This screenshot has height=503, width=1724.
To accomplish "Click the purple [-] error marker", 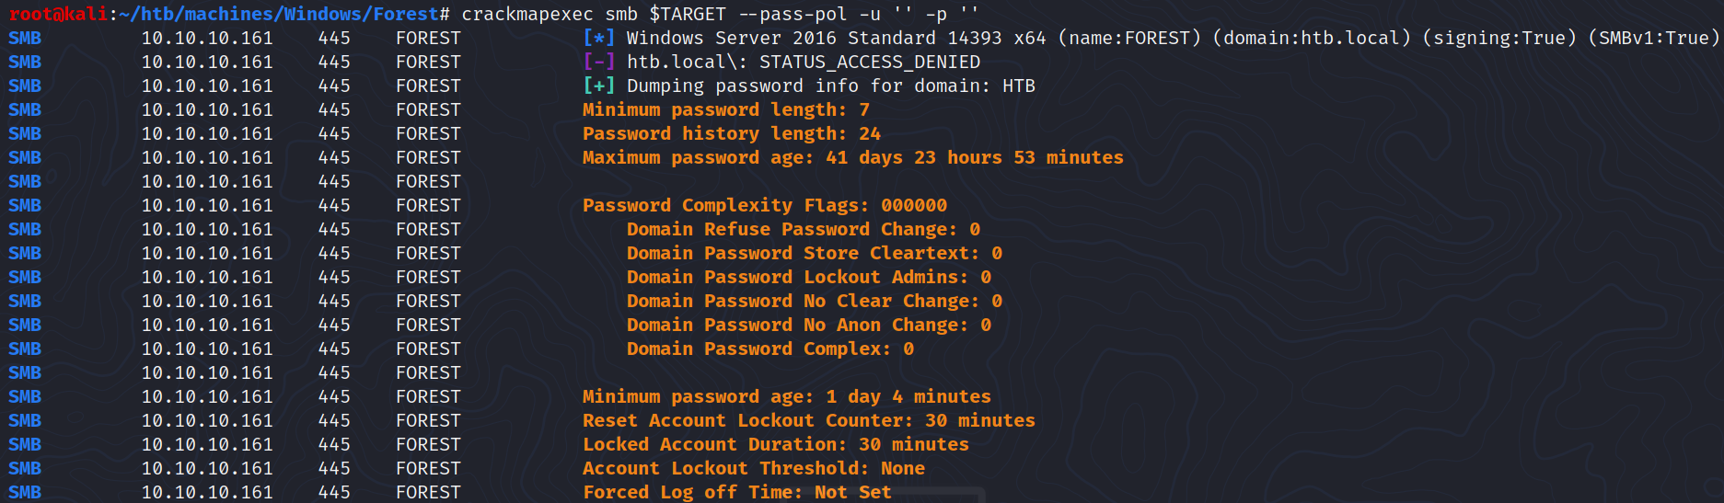I will (x=598, y=62).
